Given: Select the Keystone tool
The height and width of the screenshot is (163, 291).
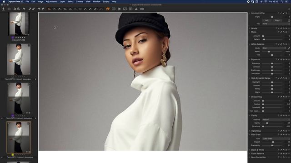Looking at the screenshot, I should click(x=75, y=9).
